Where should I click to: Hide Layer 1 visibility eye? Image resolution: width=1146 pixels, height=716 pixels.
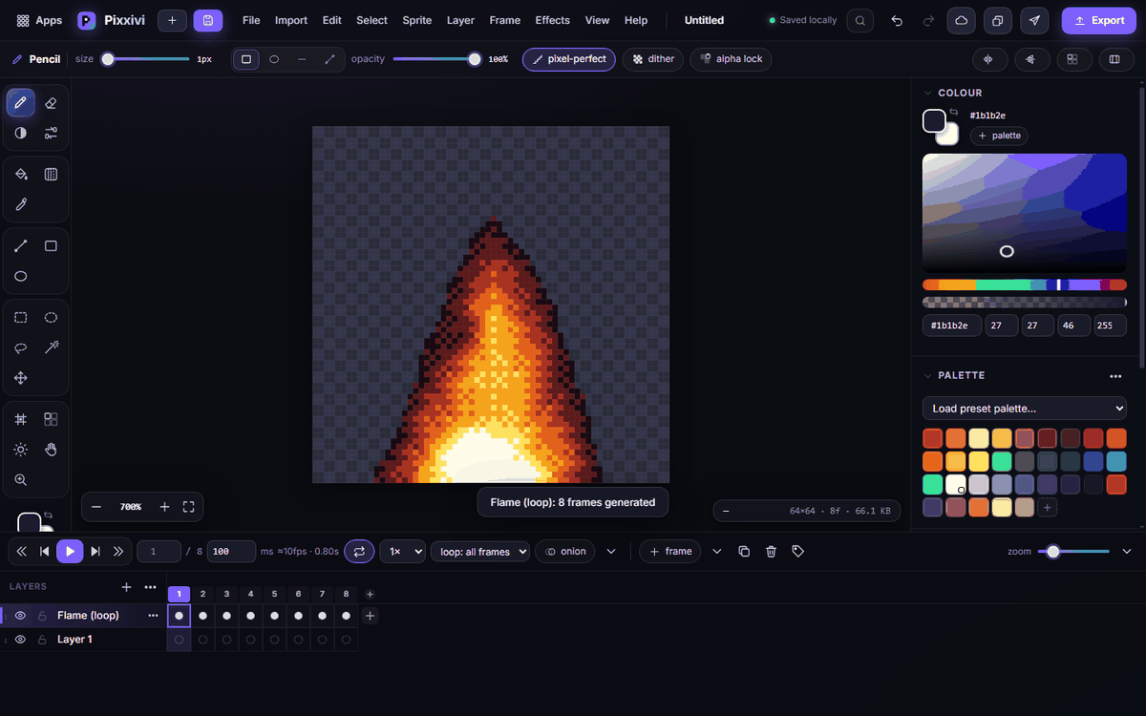20,640
